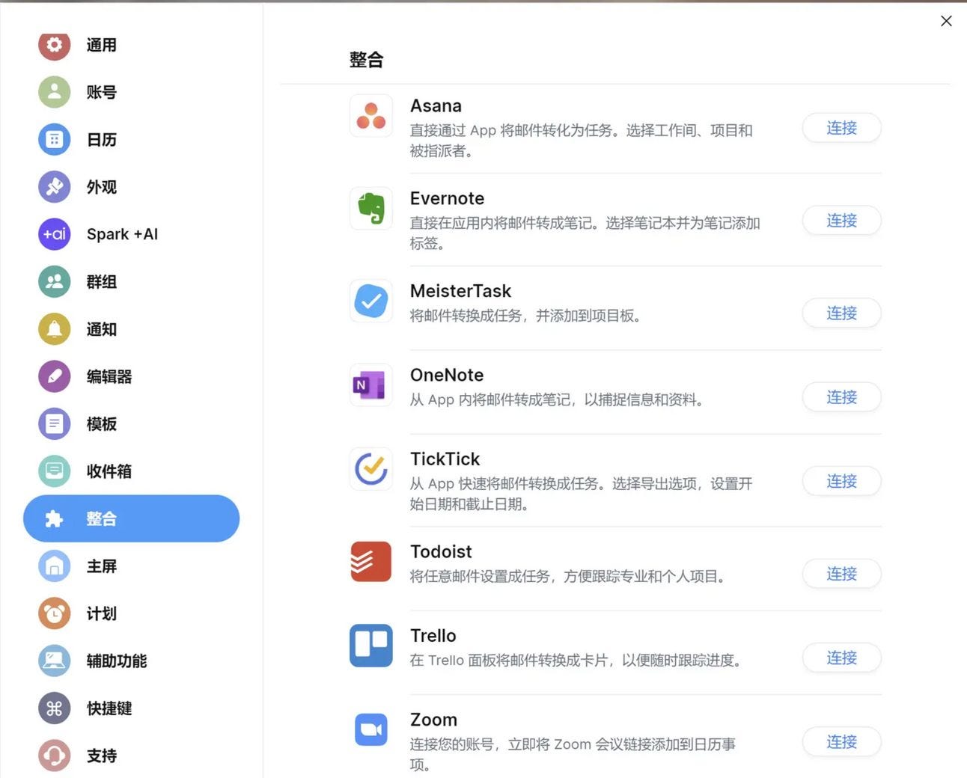Connect the Asana integration

[841, 128]
